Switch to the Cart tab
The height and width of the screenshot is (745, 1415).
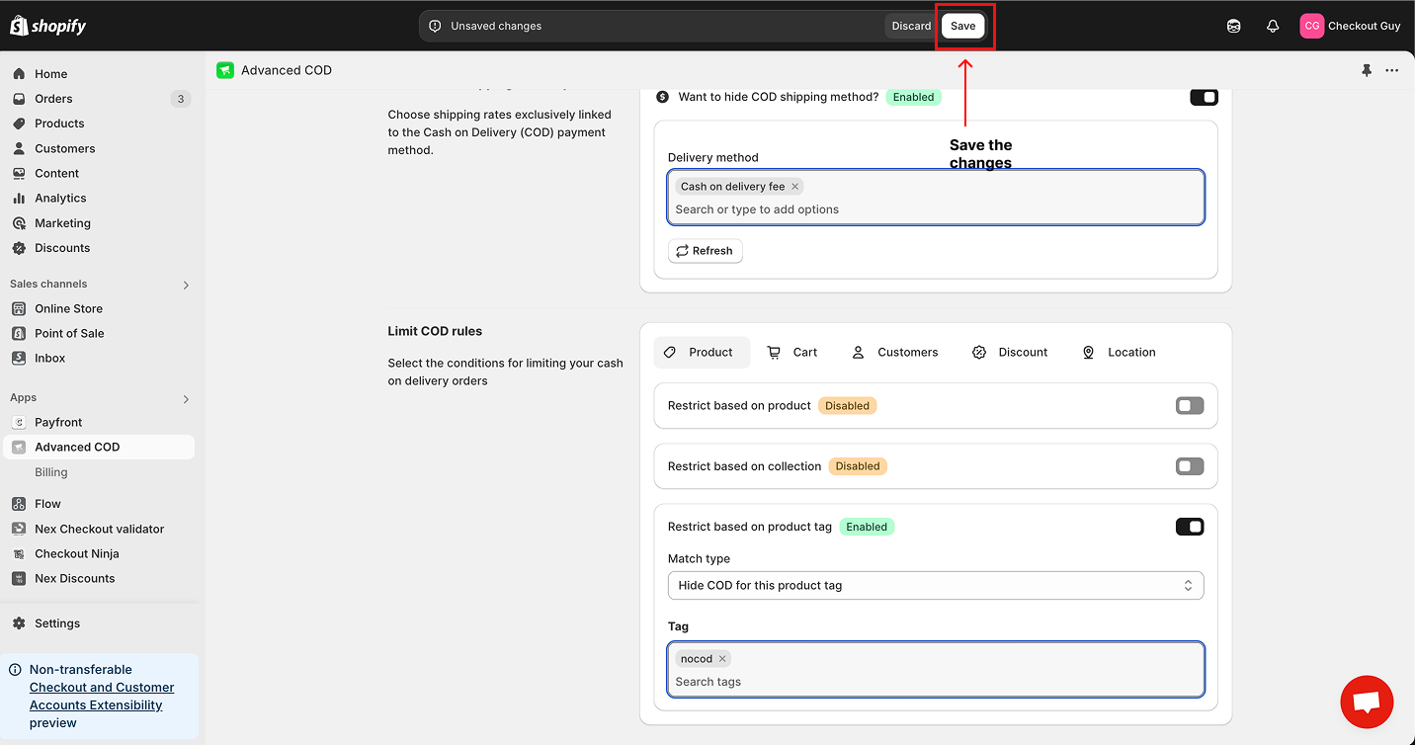(x=792, y=353)
